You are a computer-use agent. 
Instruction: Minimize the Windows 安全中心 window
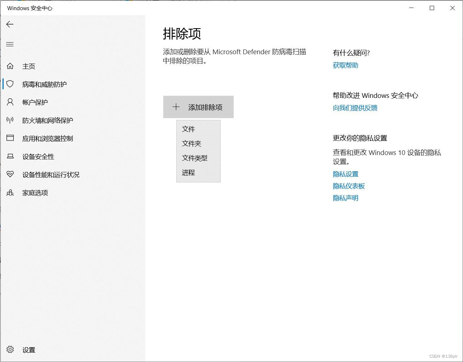(x=411, y=8)
